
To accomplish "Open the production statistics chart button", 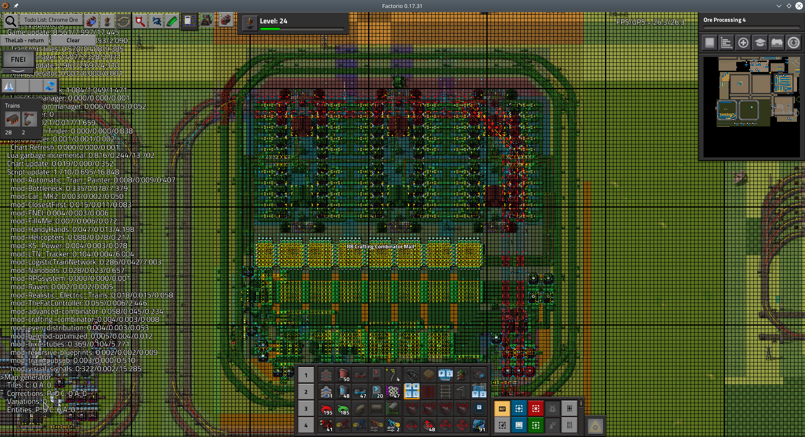I will click(x=726, y=43).
